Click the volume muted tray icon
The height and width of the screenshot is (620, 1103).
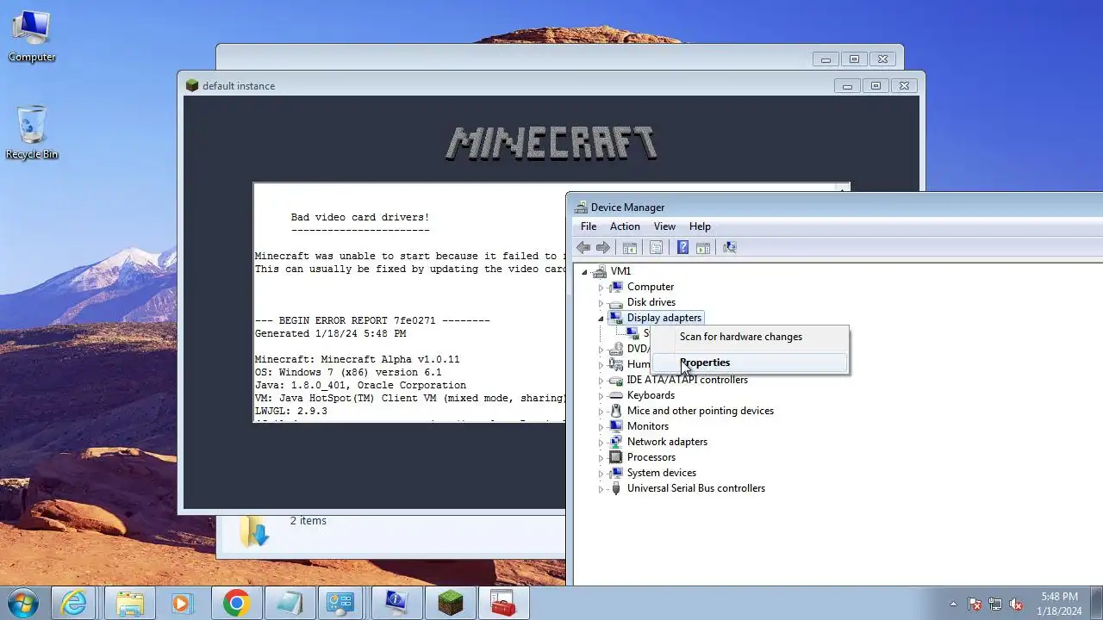point(1016,604)
